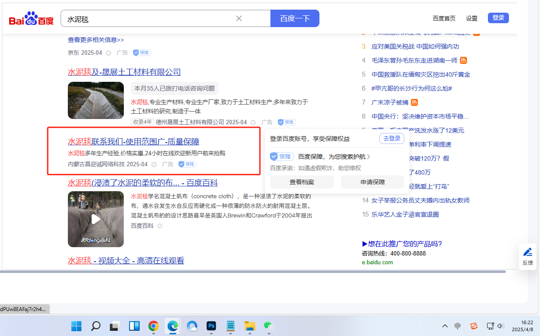Viewport: 540px width, 336px height.
Task: Open Photoshop from the taskbar
Action: tap(211, 326)
